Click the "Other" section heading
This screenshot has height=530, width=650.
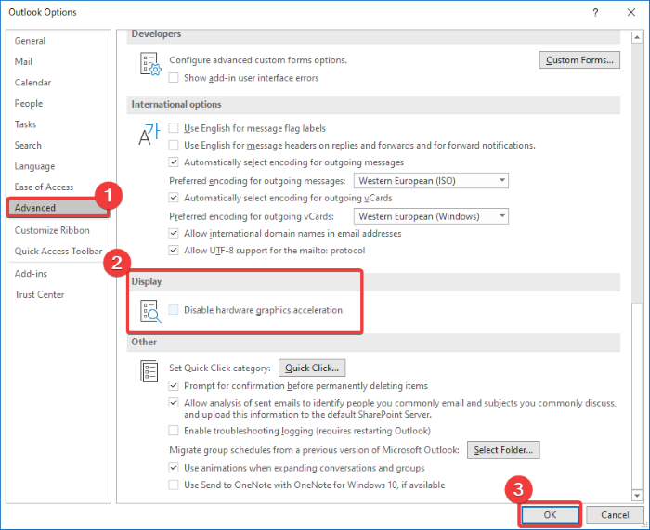(x=144, y=342)
